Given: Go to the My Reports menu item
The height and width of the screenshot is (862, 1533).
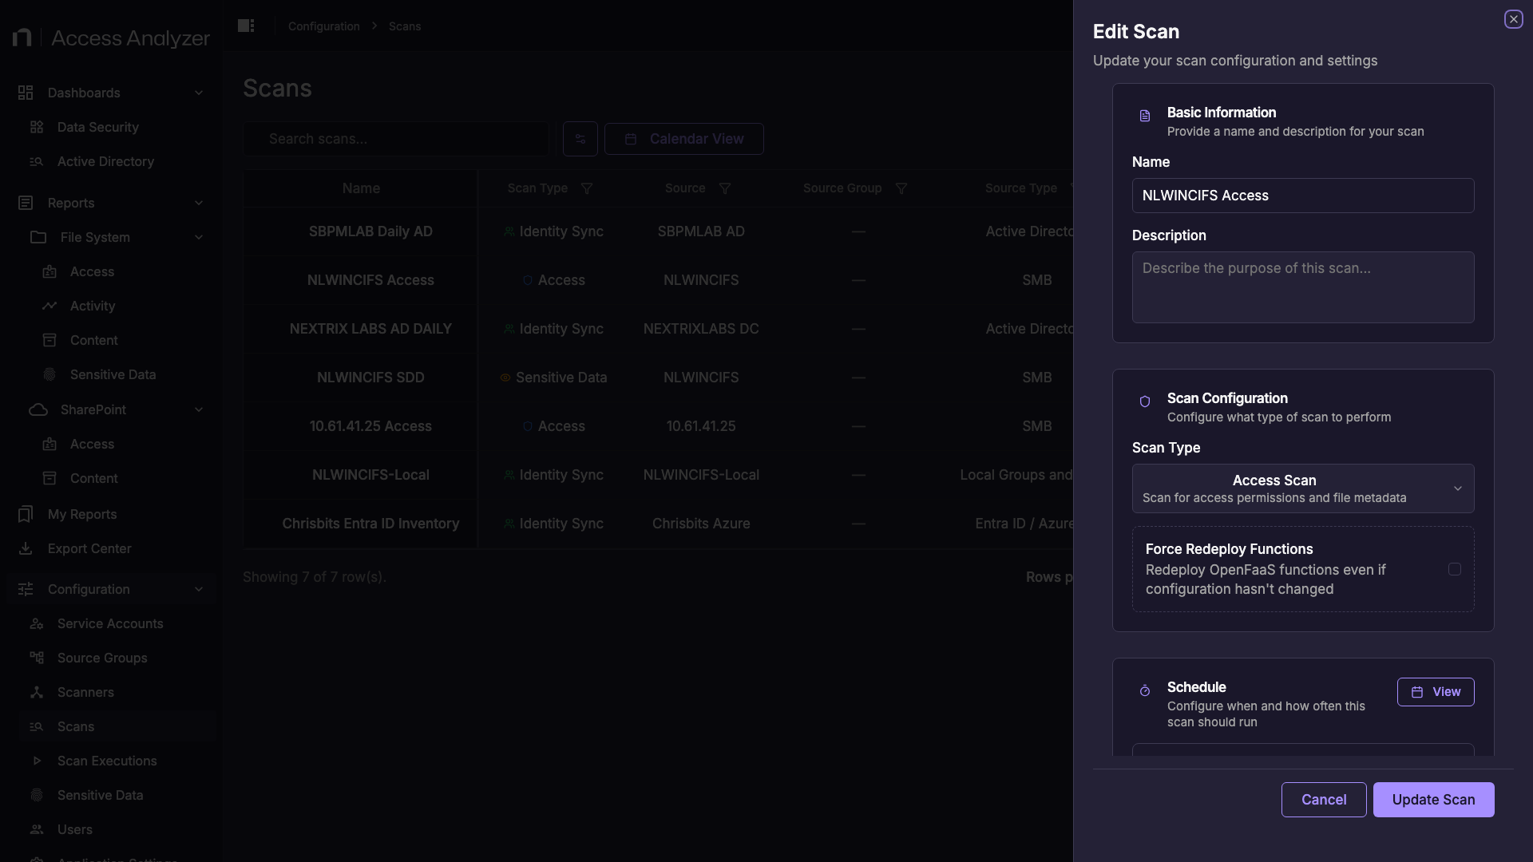Looking at the screenshot, I should click(82, 514).
